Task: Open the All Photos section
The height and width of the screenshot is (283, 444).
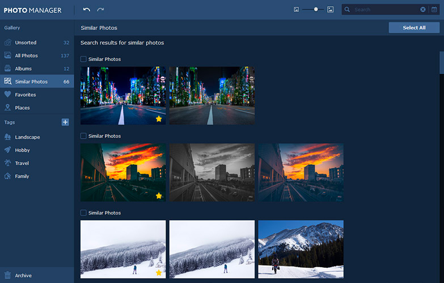Action: point(37,55)
